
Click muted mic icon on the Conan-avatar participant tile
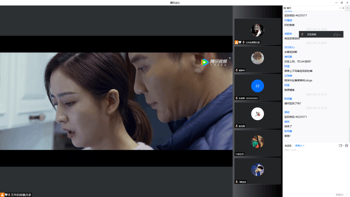(237, 182)
